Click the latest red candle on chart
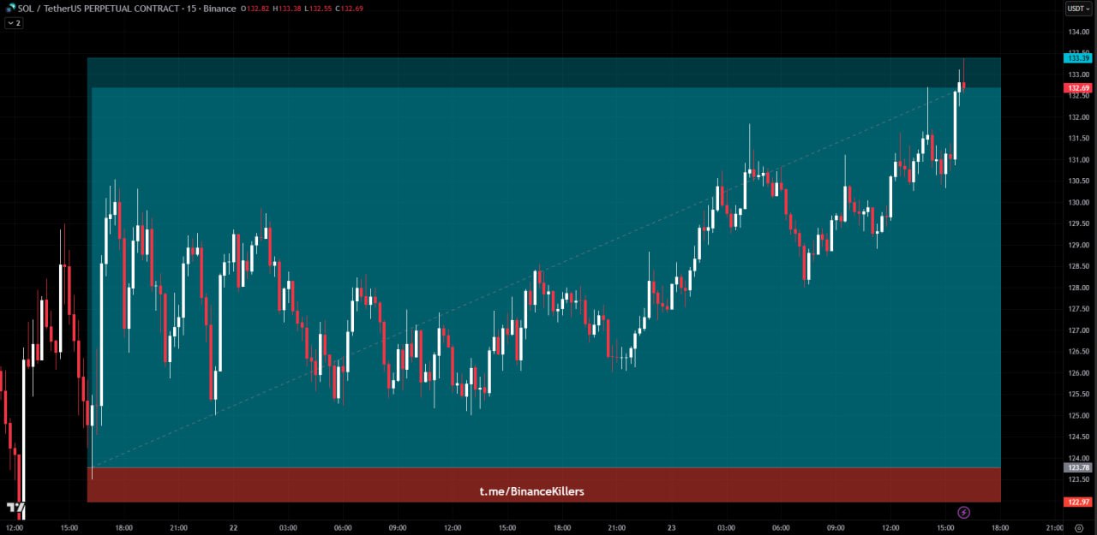Image resolution: width=1097 pixels, height=535 pixels. pos(964,84)
